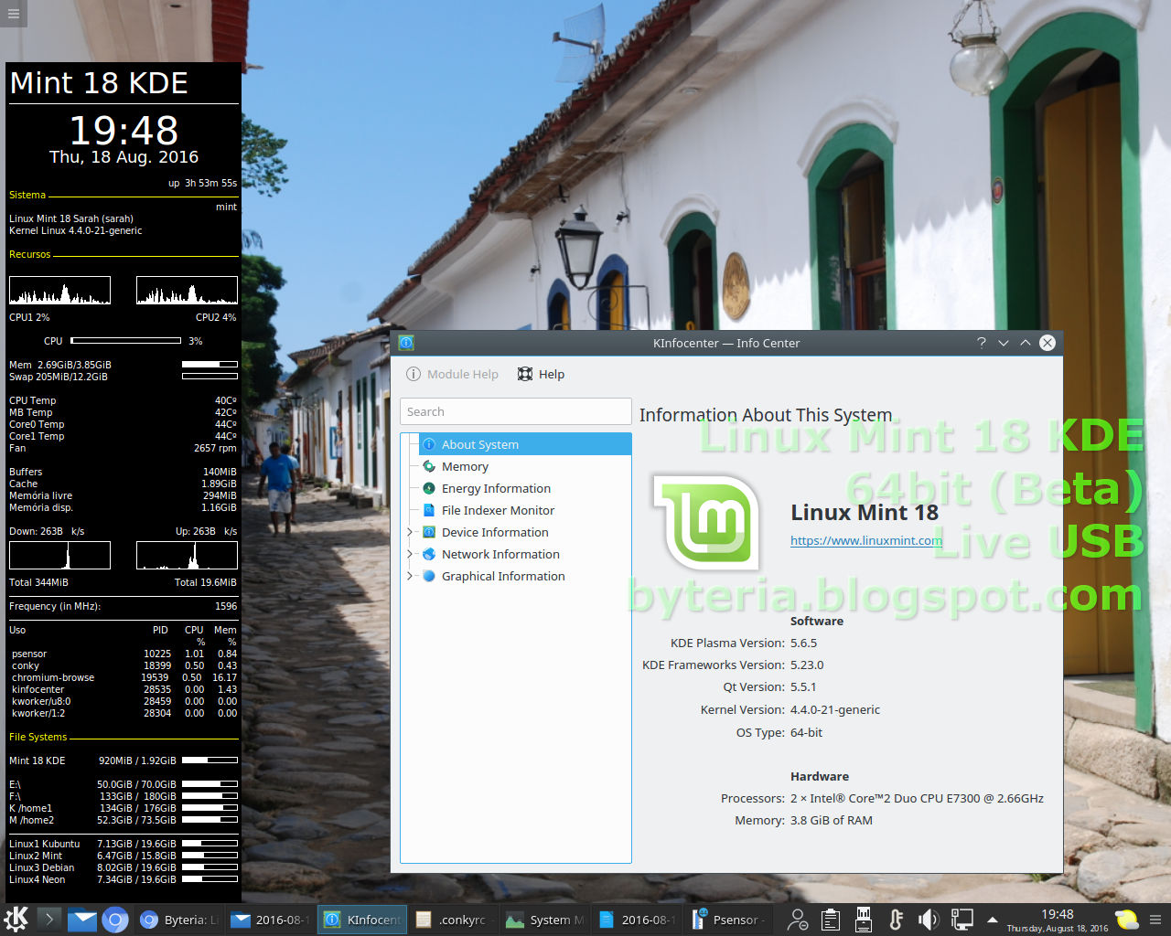This screenshot has height=936, width=1171.
Task: Click Linux3 Debian row in conky file systems
Action: [124, 867]
